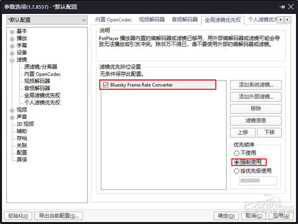Viewport: 298px width, 224px height.
Task: Click the 添加系统滤镜 button
Action: [256, 85]
